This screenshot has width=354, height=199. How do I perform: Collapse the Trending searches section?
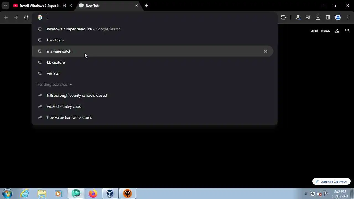(x=71, y=84)
